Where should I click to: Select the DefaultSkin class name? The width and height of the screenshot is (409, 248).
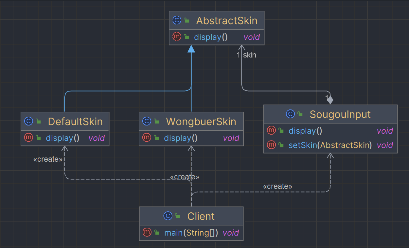click(75, 122)
